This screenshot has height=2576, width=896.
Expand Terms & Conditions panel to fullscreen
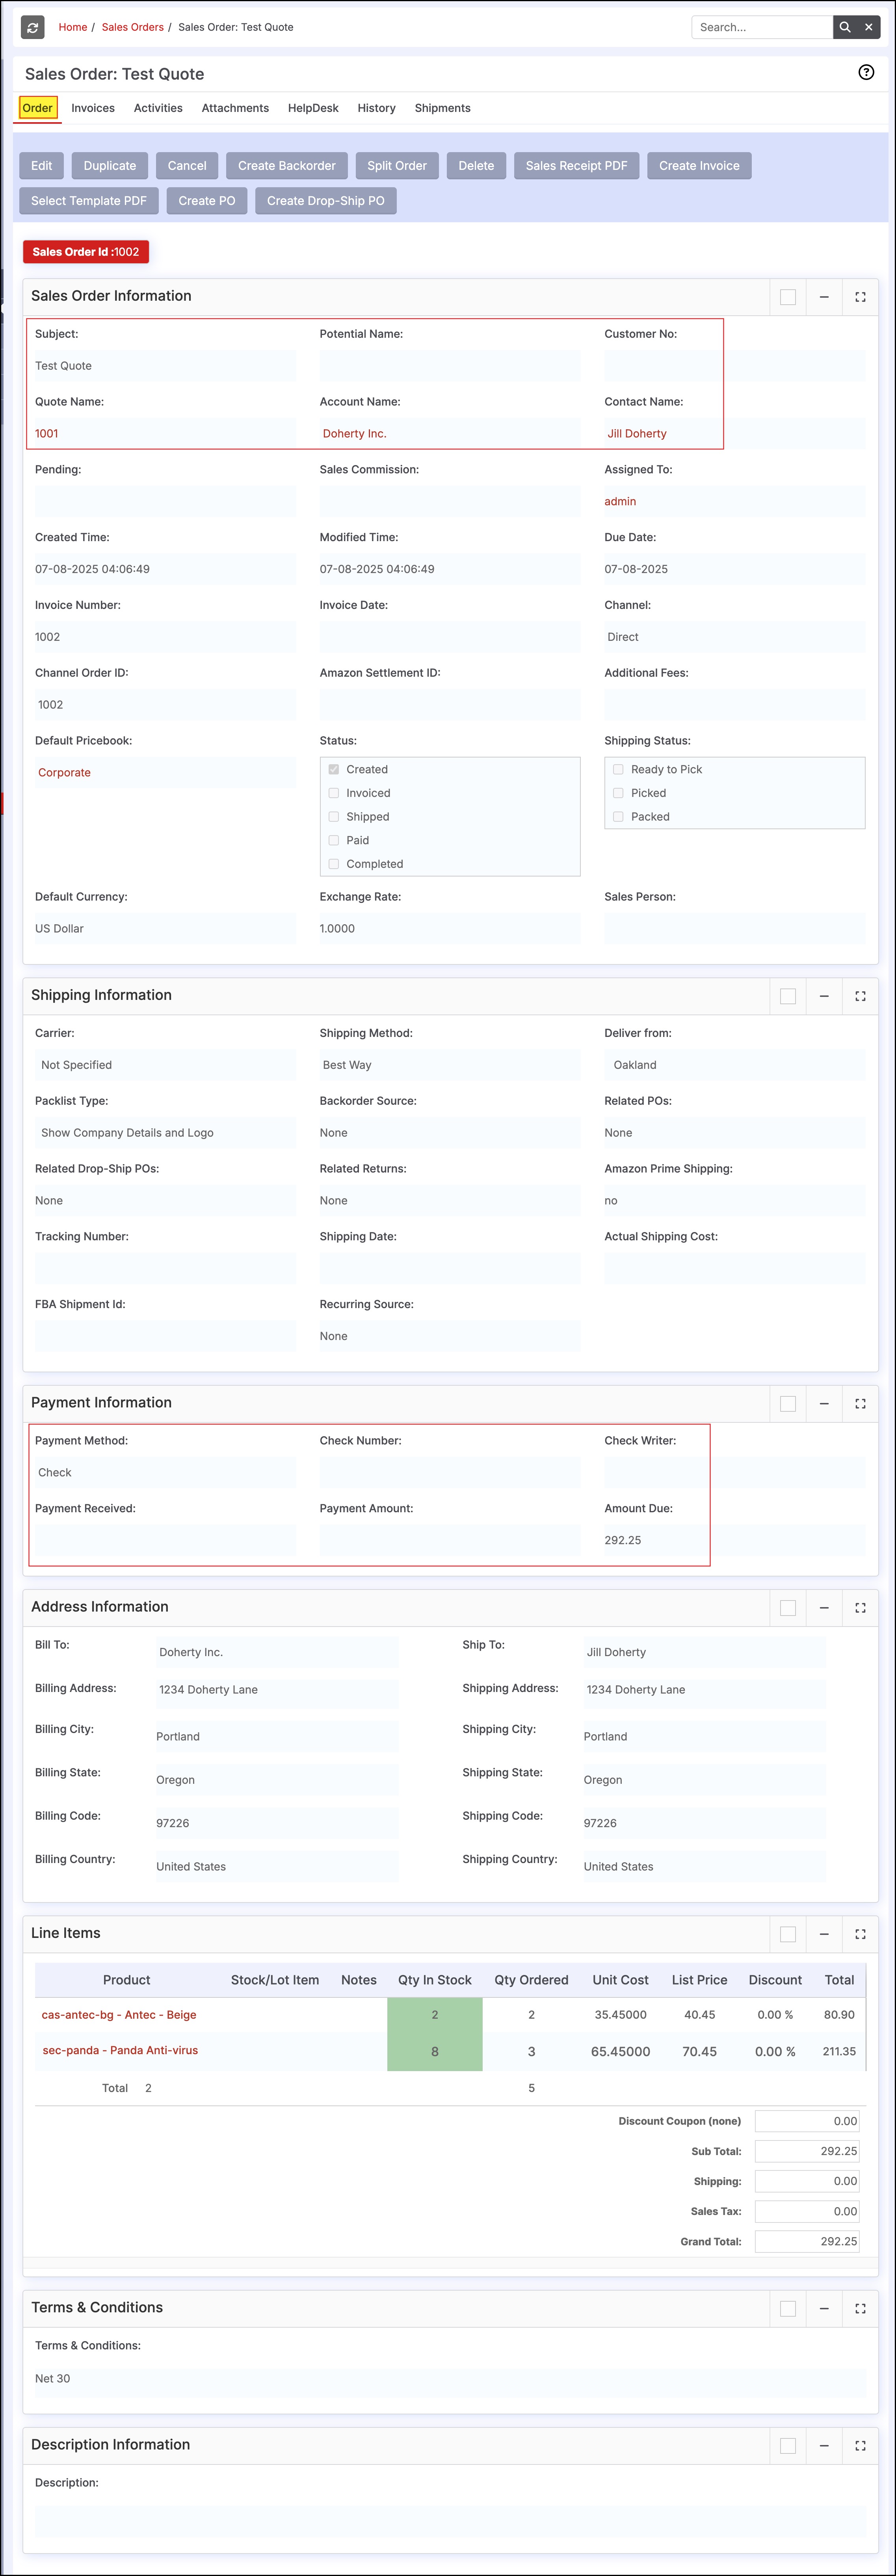coord(860,2309)
